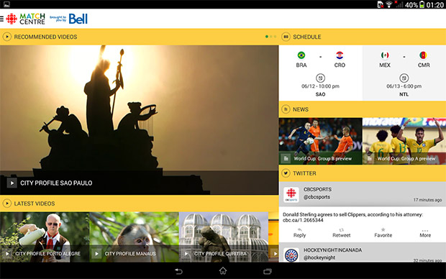Open the CBCSports Twitter avatar
This screenshot has width=446, height=279.
click(291, 195)
